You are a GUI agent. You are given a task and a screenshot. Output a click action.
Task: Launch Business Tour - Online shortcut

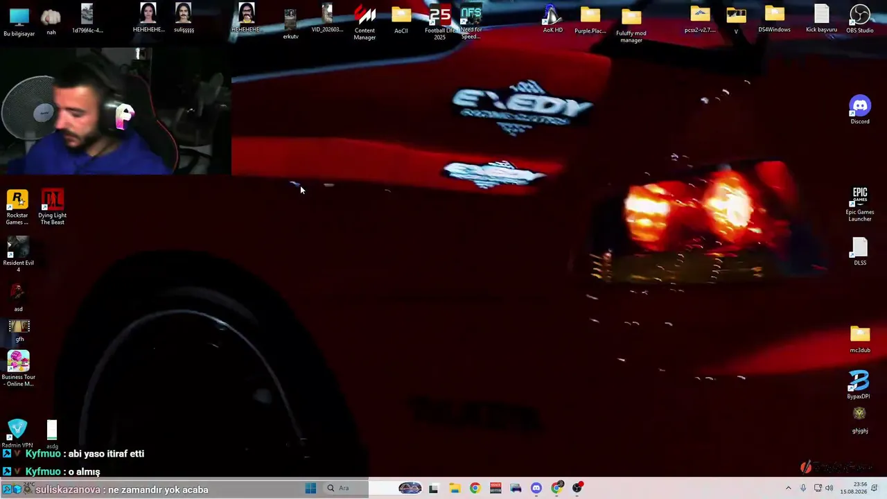pos(19,369)
